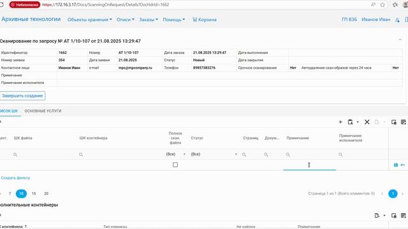Viewport: 408px width, 229px height.
Task: Click the ГП 836 link
Action: pos(349,20)
